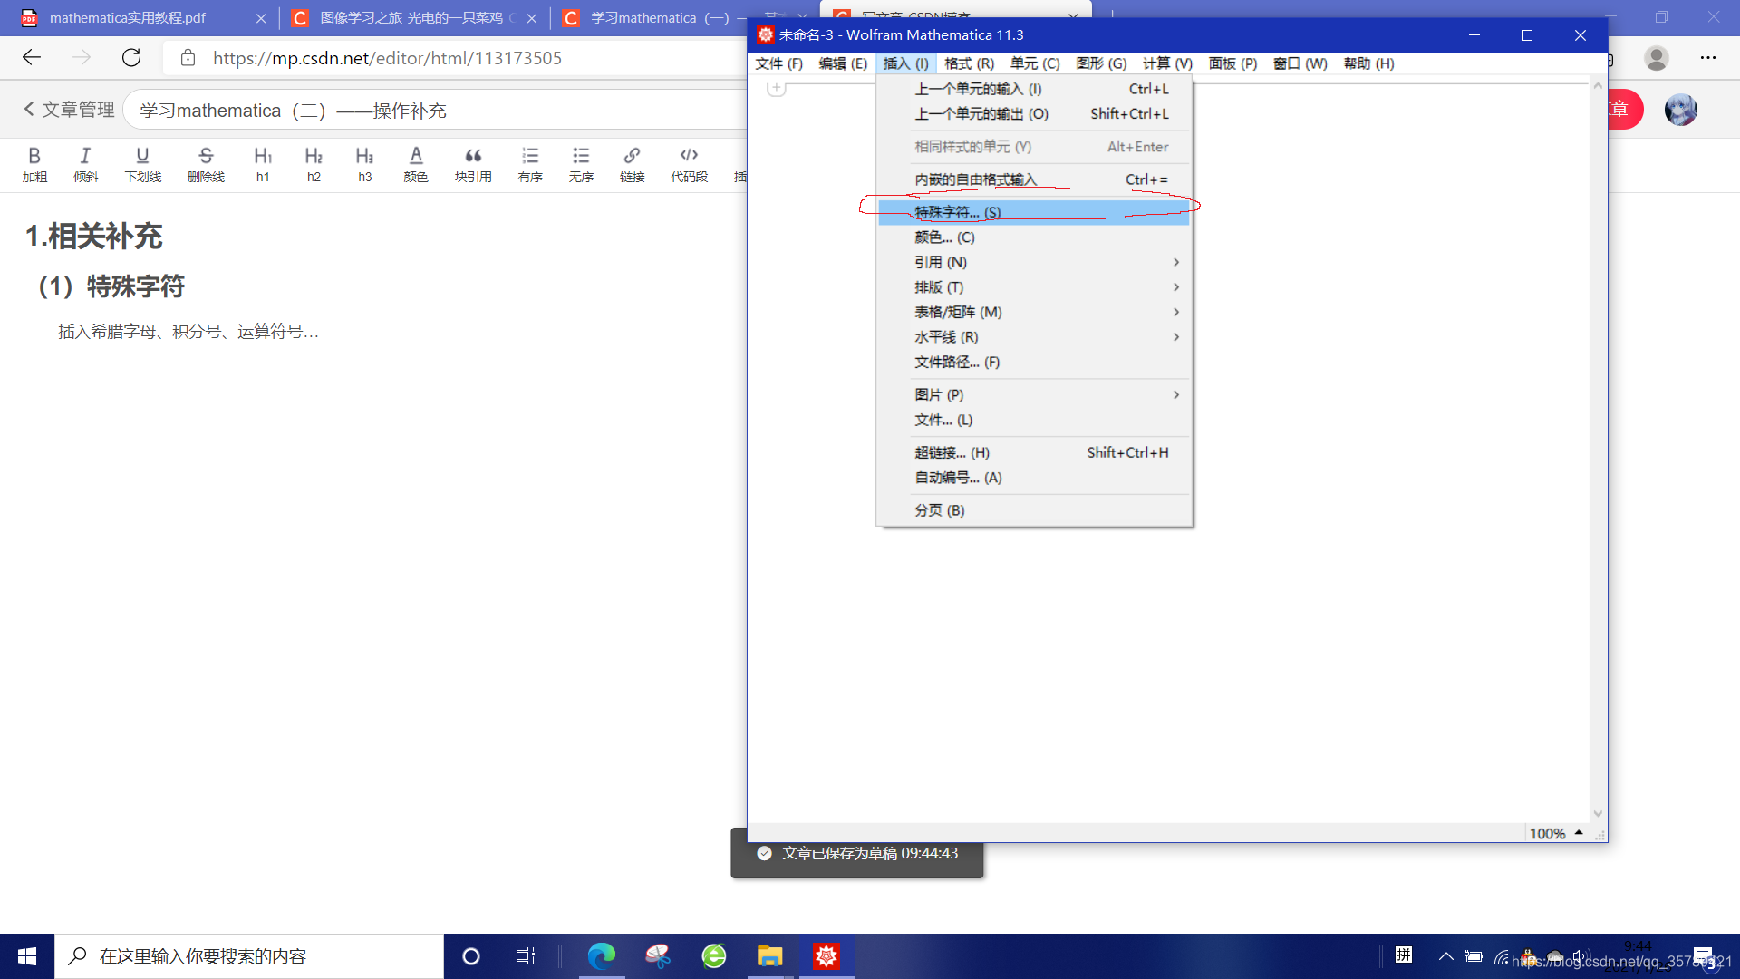Image resolution: width=1740 pixels, height=979 pixels.
Task: Click the italic (倾斜) formatting icon
Action: 85,163
